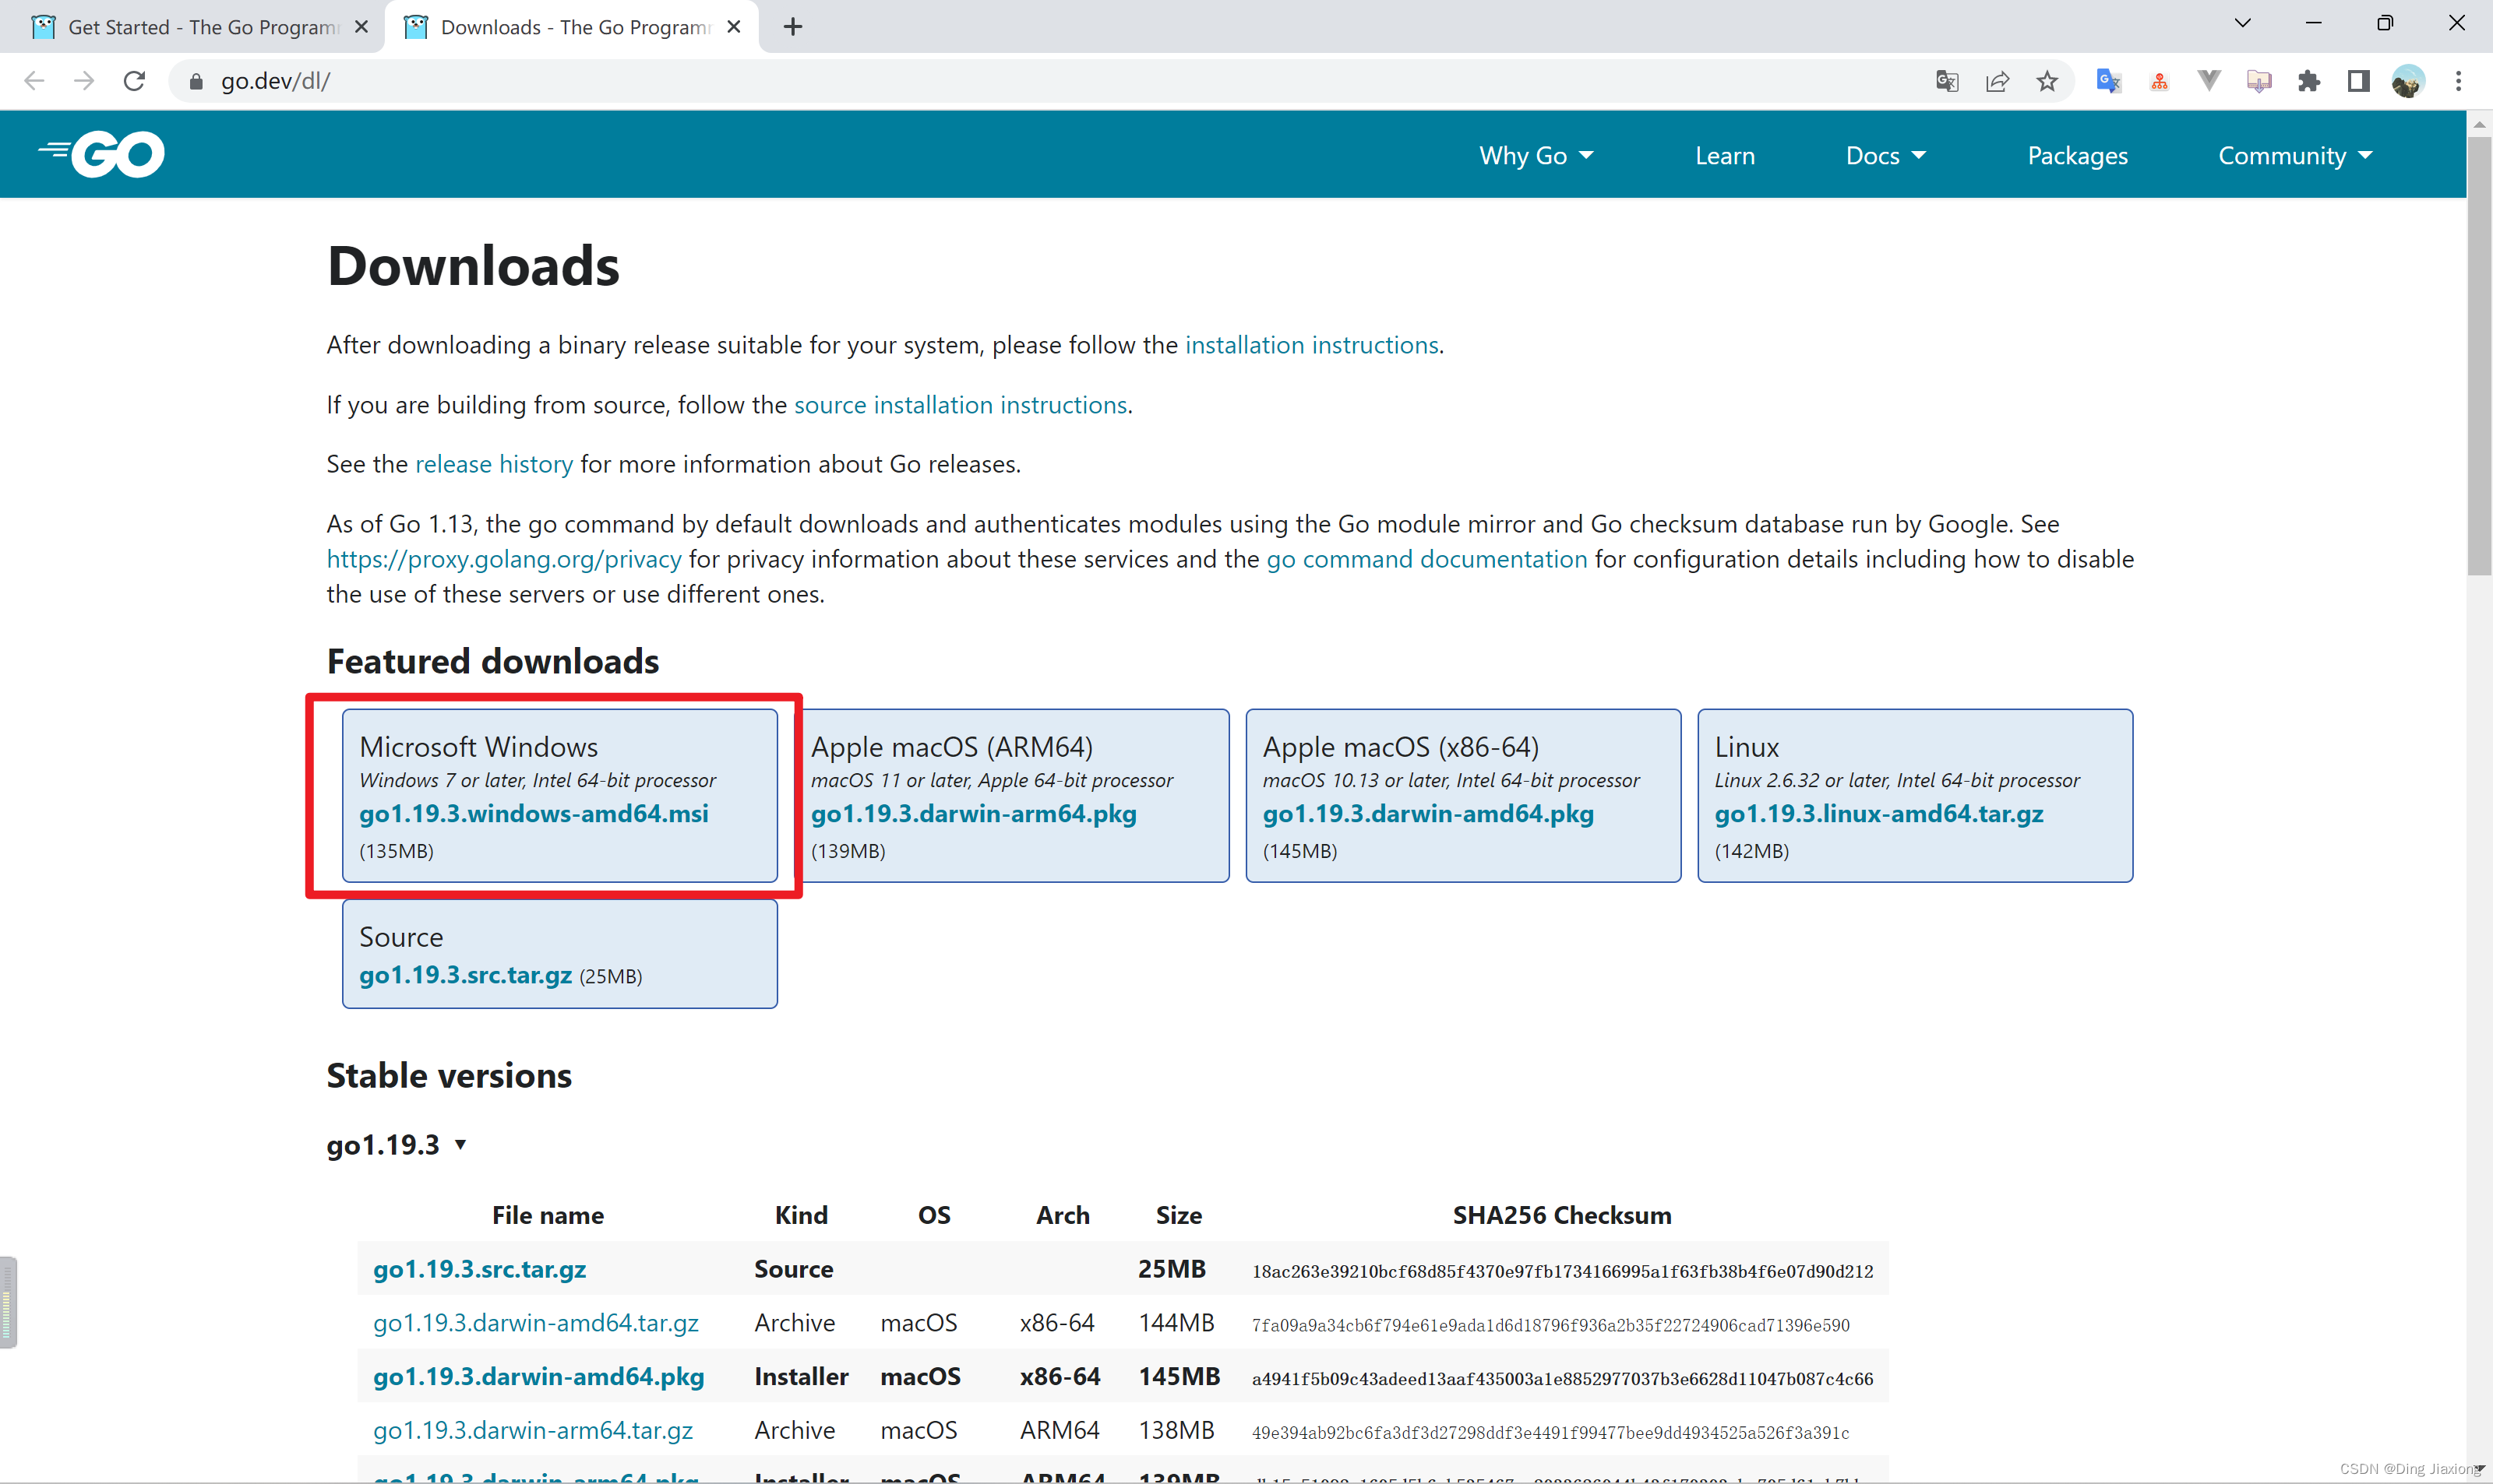Expand the Docs dropdown
The width and height of the screenshot is (2493, 1484).
(1885, 156)
